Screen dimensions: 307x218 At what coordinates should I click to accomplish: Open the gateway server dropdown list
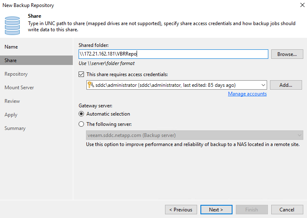click(299, 135)
